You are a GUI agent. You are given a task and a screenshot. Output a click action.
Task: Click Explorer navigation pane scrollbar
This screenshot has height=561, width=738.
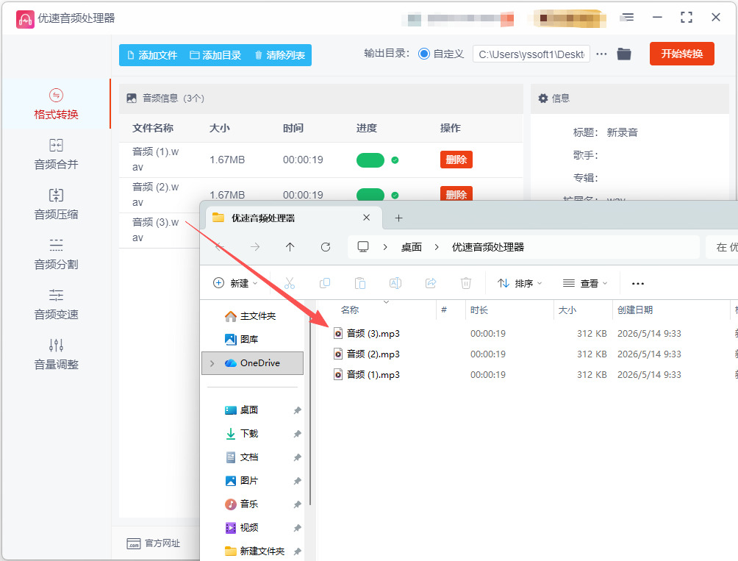[310, 410]
